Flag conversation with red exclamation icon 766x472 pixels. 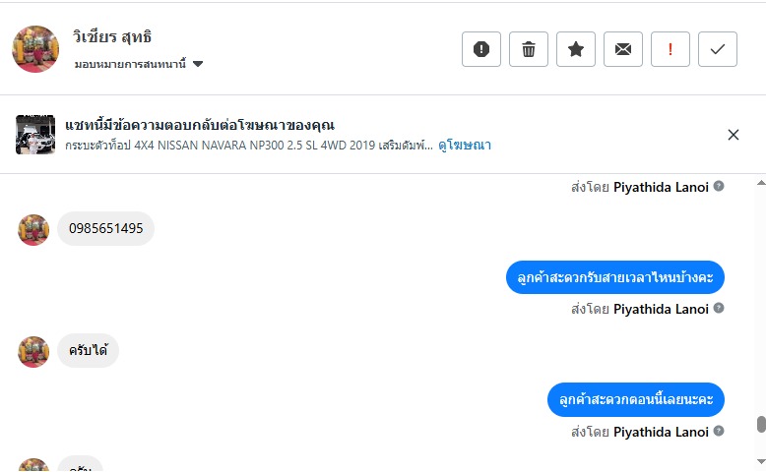670,49
